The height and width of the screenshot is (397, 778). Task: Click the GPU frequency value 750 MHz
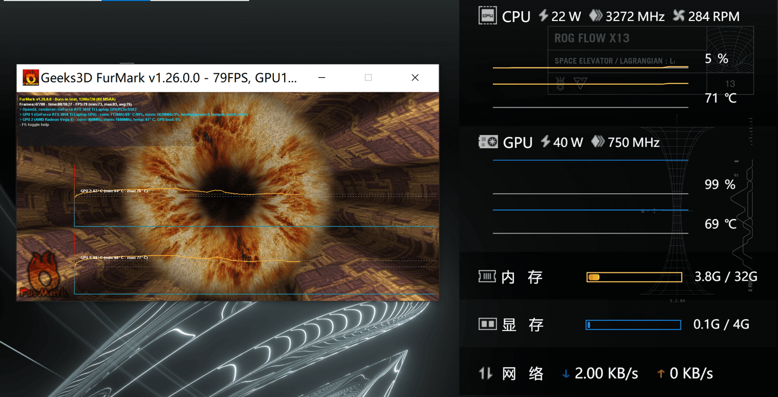point(634,142)
